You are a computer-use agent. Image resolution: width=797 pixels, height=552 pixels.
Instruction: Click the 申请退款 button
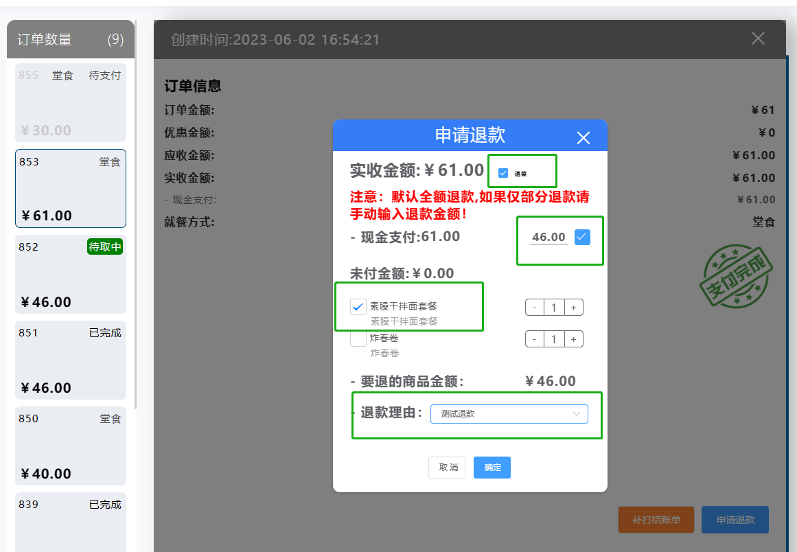735,520
